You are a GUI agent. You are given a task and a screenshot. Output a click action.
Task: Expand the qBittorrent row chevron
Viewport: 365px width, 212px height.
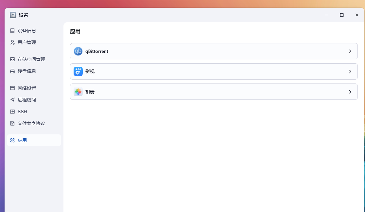tap(350, 51)
